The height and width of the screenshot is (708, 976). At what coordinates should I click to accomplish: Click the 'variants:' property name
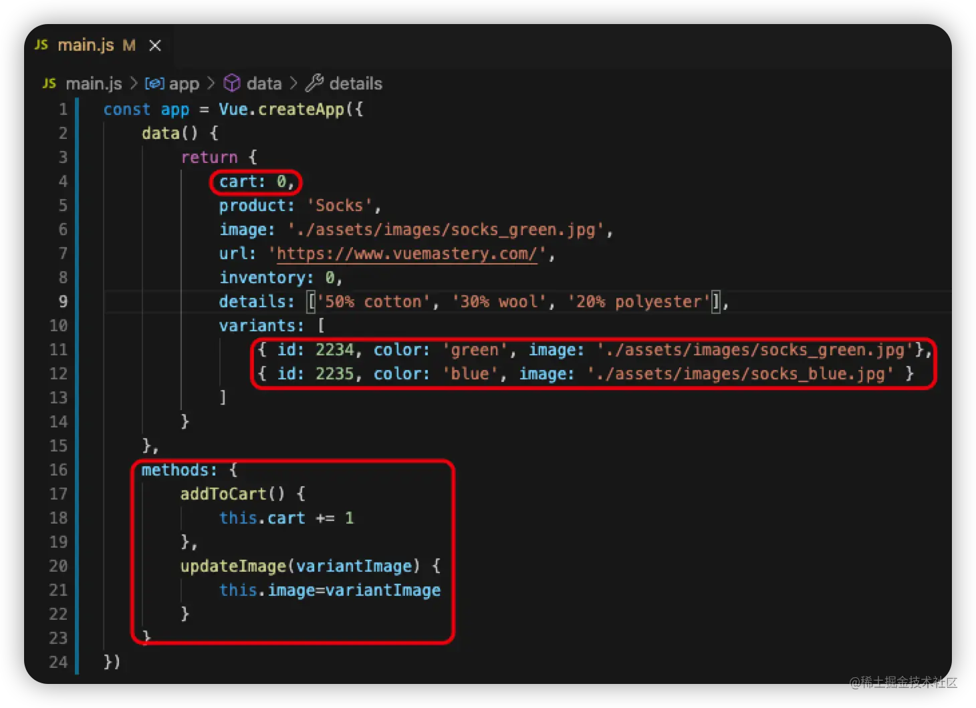[x=261, y=326]
